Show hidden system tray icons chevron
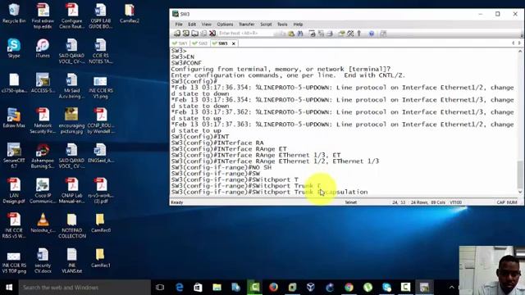 [x=451, y=288]
